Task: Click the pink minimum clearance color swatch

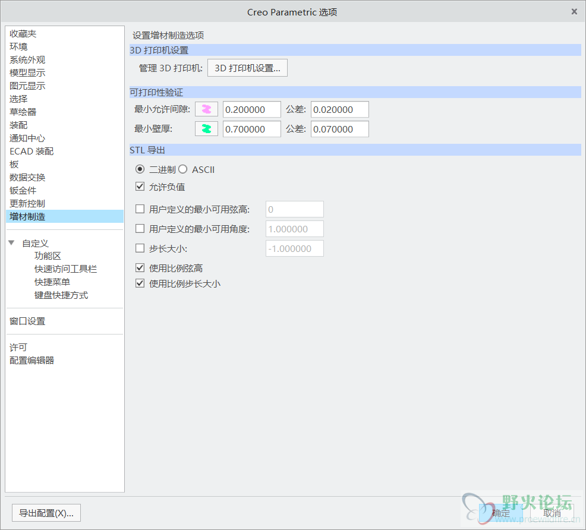Action: point(206,109)
